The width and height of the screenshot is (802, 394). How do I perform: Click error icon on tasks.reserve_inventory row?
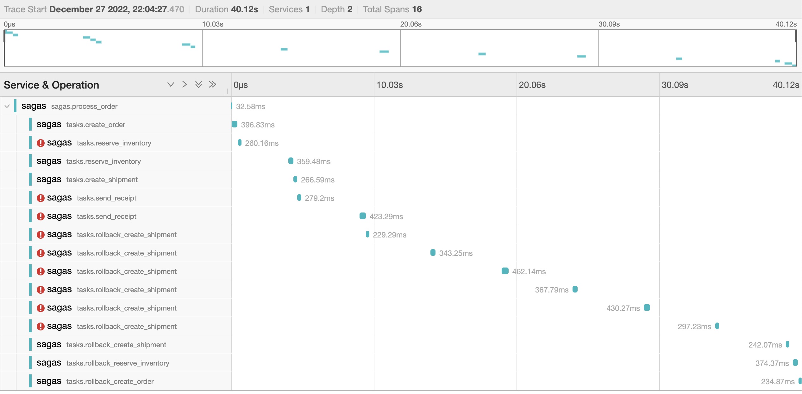[x=41, y=143]
